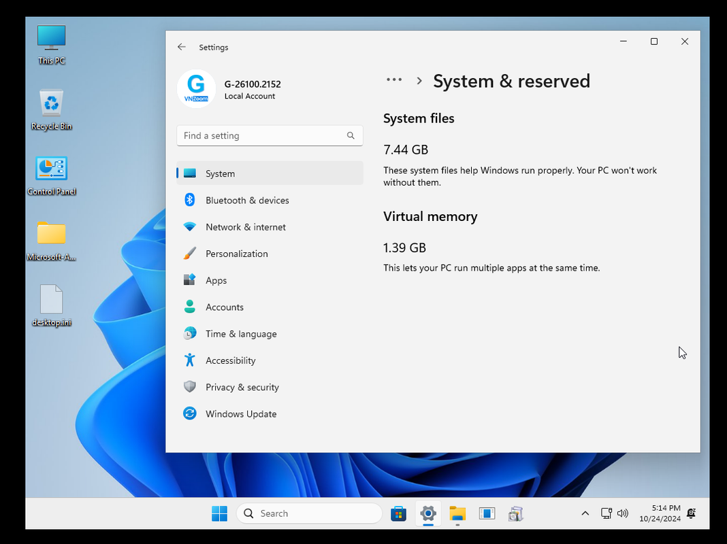Image resolution: width=727 pixels, height=544 pixels.
Task: Select the Microsoft-A... folder on desktop
Action: tap(52, 241)
